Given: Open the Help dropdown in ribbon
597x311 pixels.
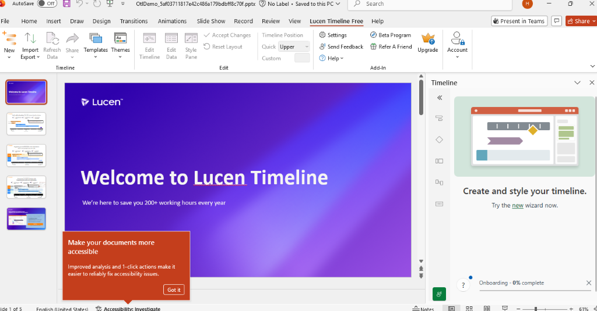Looking at the screenshot, I should (331, 58).
